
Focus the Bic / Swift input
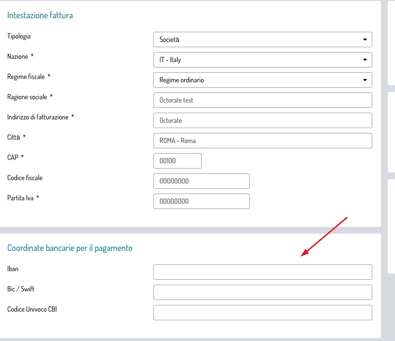coord(262,292)
